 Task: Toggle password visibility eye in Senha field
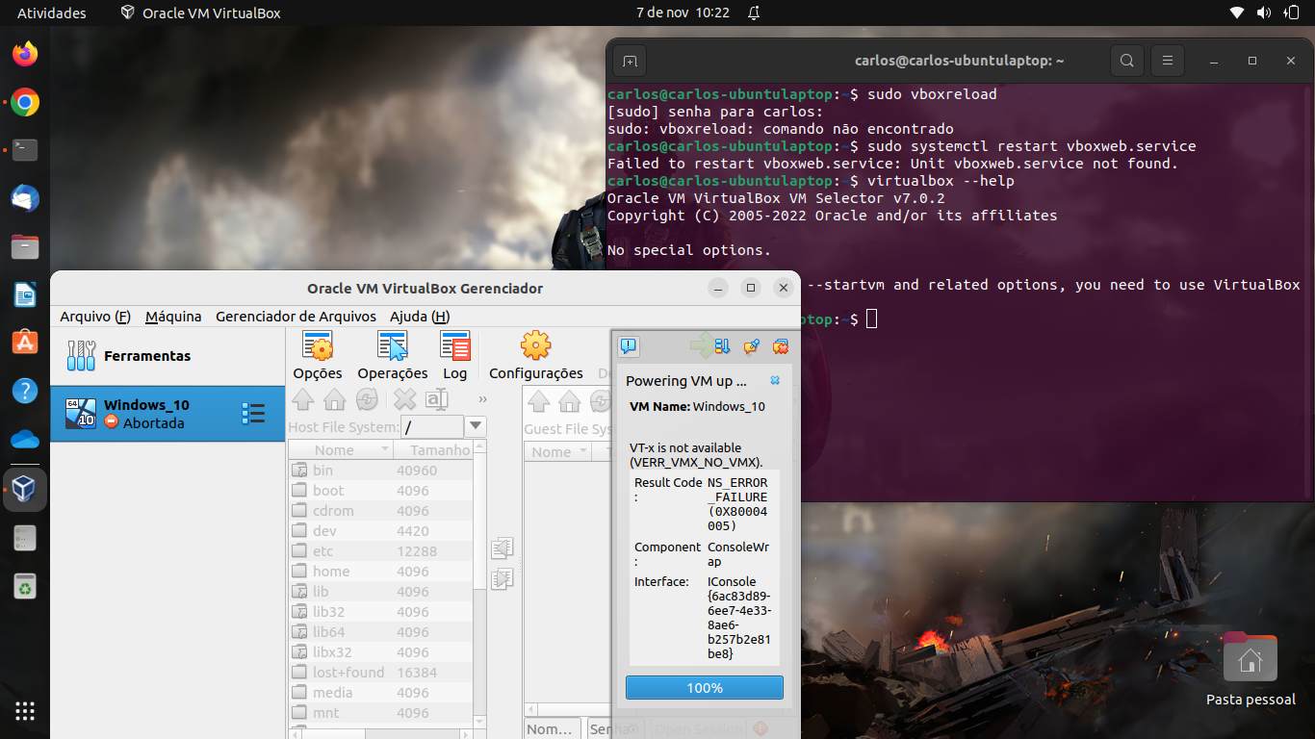(632, 729)
